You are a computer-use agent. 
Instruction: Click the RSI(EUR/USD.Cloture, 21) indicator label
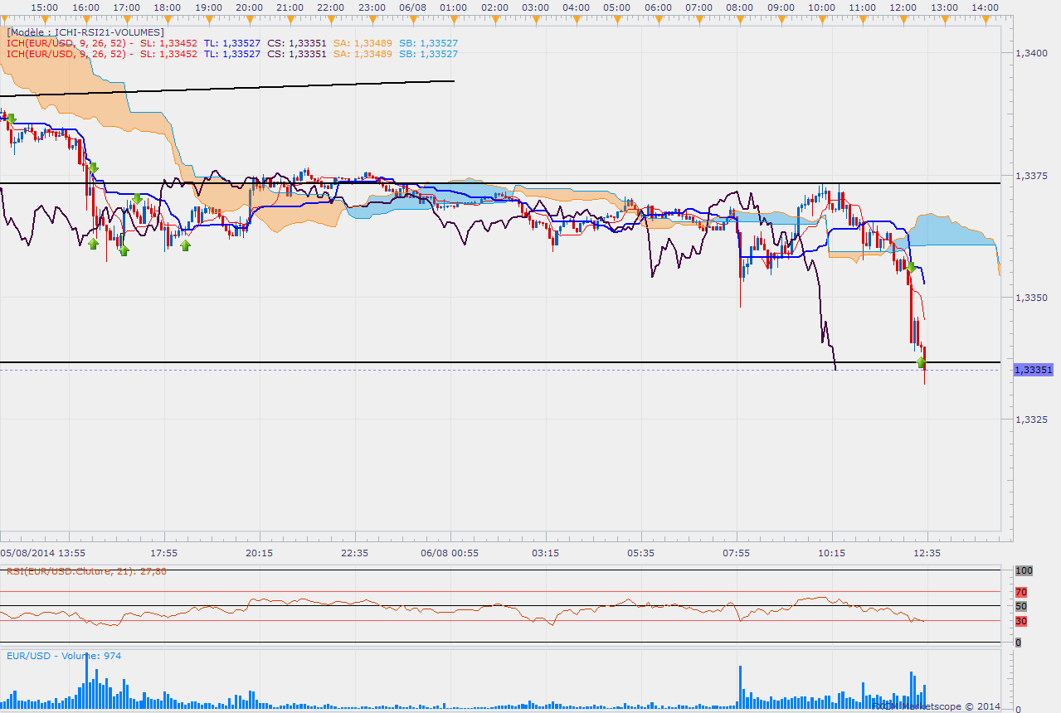(x=86, y=571)
